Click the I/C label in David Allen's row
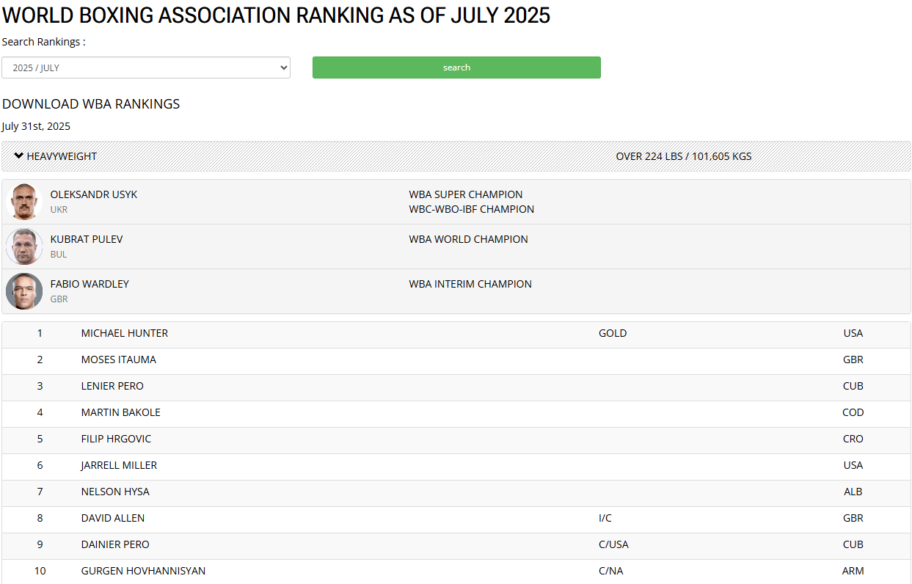 (605, 518)
